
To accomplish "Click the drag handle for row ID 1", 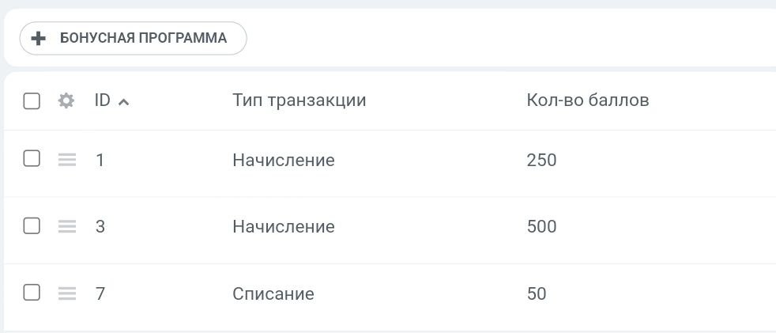I will (67, 160).
